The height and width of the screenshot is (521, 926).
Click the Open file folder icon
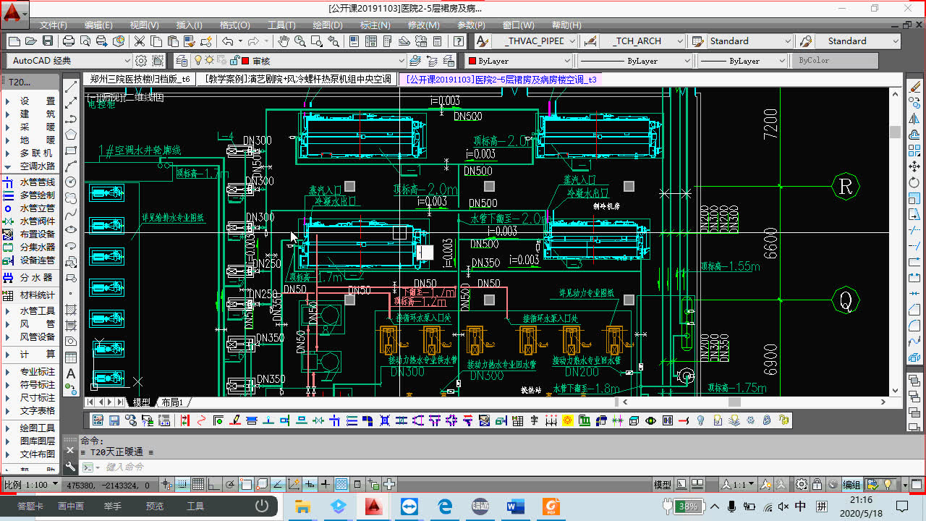click(x=30, y=41)
